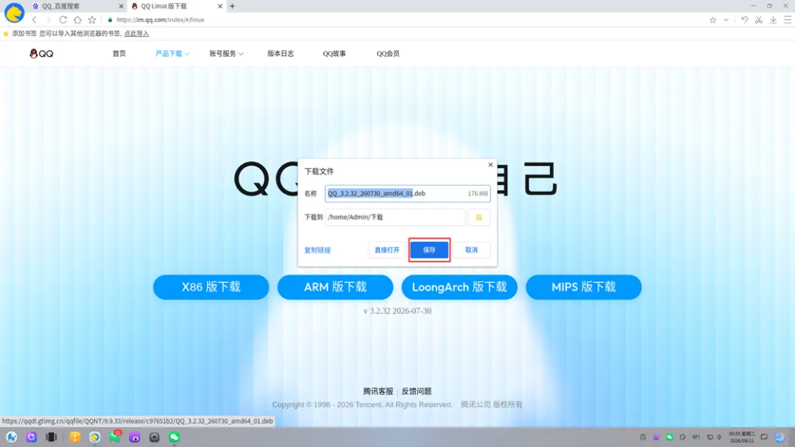Open the purple camera app in taskbar
This screenshot has width=795, height=447.
pos(135,437)
